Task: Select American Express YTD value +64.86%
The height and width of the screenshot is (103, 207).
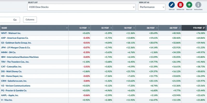Action: click(200, 38)
